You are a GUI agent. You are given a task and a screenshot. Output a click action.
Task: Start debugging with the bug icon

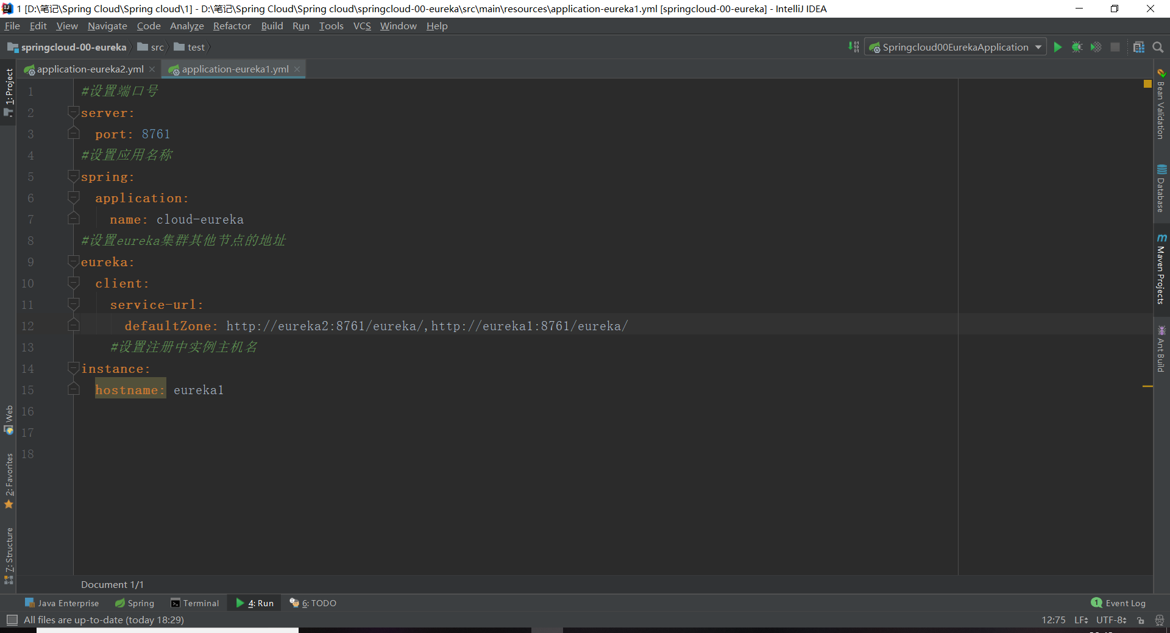pyautogui.click(x=1077, y=48)
